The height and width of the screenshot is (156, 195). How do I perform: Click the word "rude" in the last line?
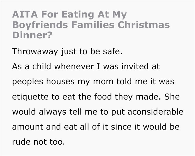coord(21,142)
